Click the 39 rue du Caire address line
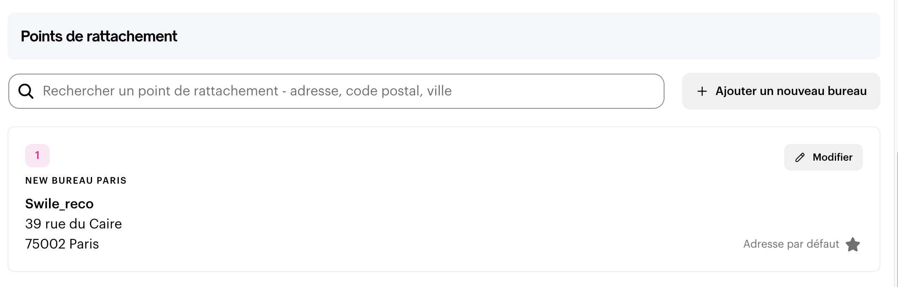 pos(74,224)
